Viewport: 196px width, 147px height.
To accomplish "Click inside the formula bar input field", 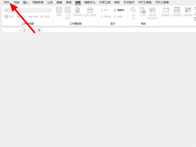I will pyautogui.click(x=119, y=30).
